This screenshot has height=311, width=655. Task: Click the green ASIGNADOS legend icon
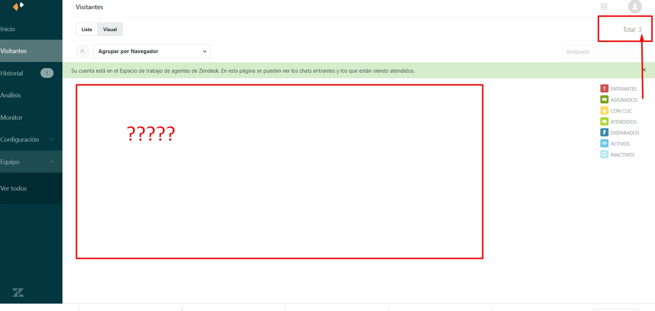[604, 100]
